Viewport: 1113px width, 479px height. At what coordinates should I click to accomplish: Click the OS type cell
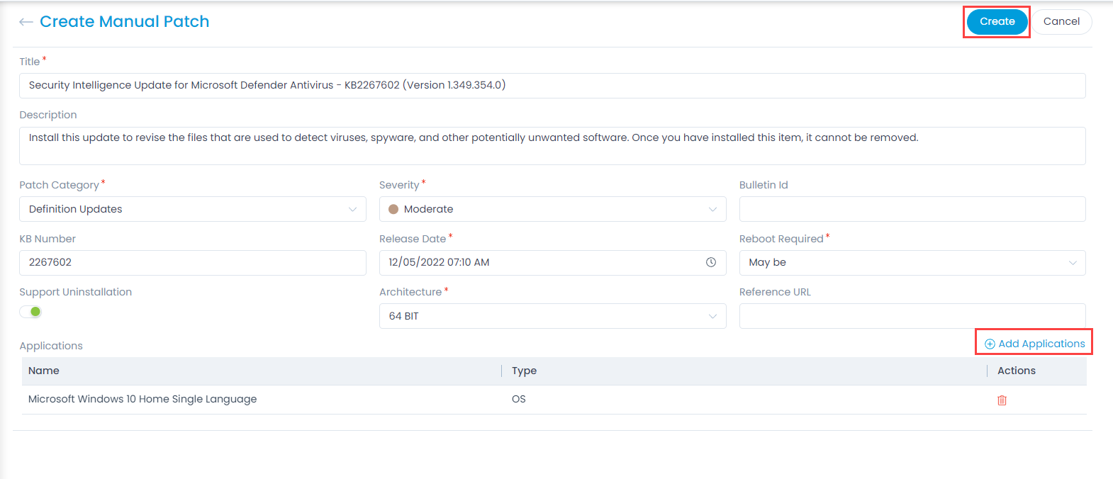(x=519, y=399)
